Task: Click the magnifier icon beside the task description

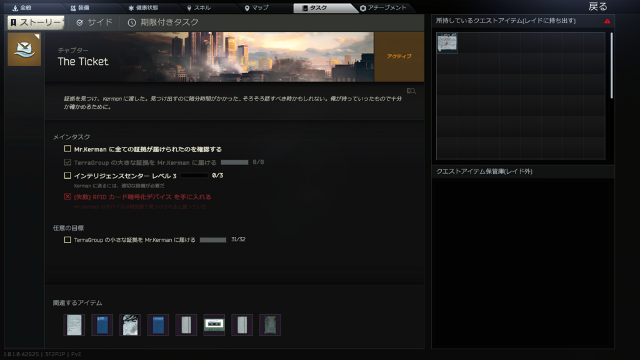Action: pos(411,91)
